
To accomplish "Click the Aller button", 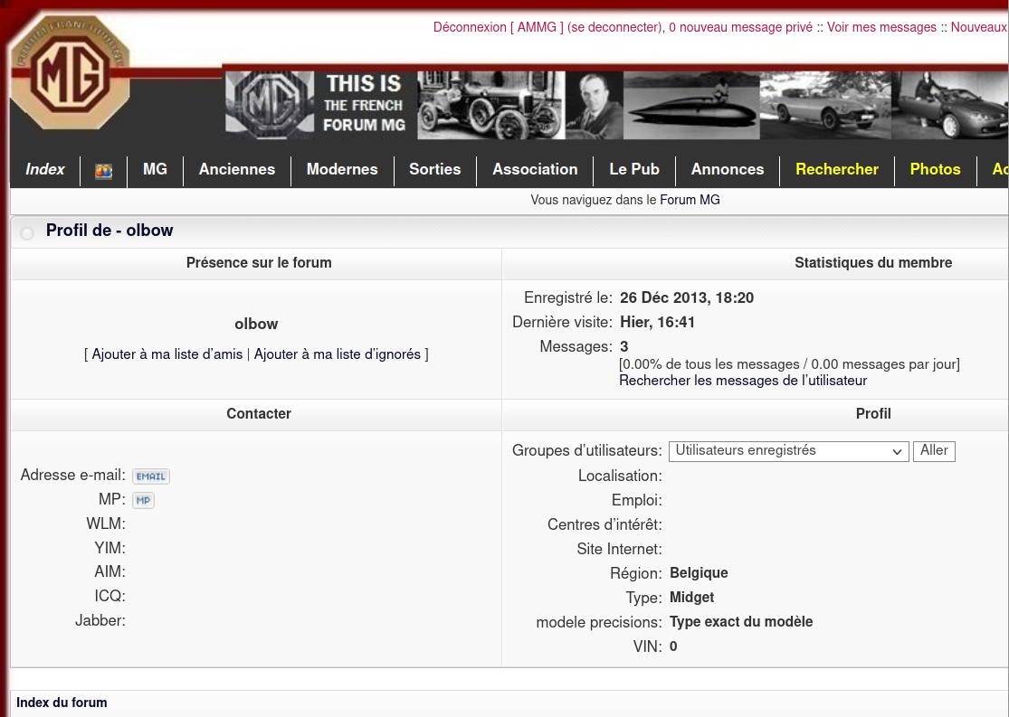I will 935,451.
